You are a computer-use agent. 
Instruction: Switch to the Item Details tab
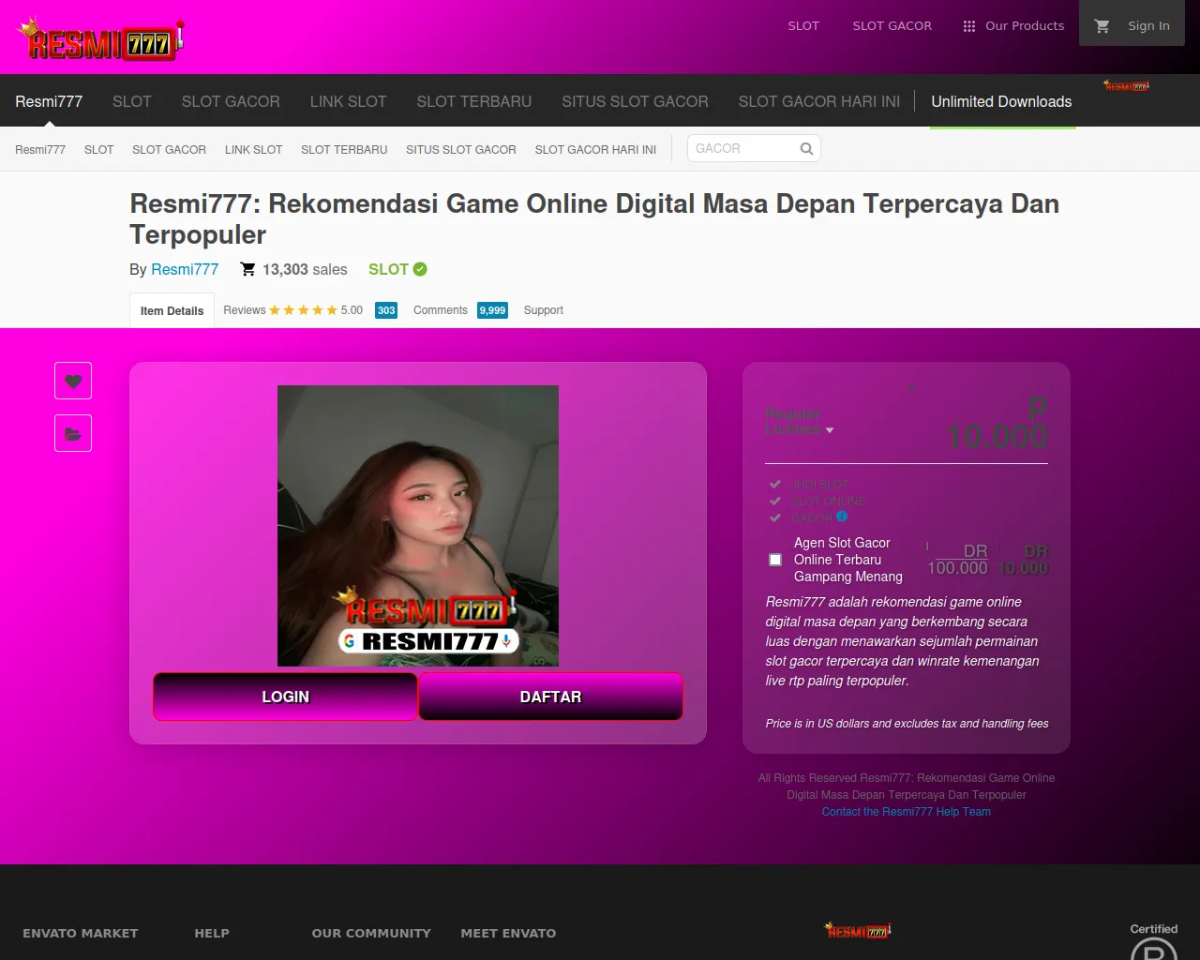[172, 311]
